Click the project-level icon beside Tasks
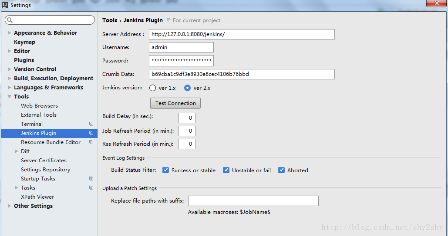The height and width of the screenshot is (236, 448). pyautogui.click(x=91, y=187)
